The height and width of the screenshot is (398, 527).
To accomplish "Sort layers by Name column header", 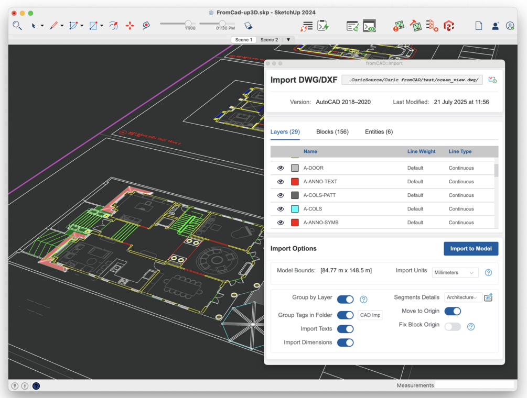I will point(310,151).
